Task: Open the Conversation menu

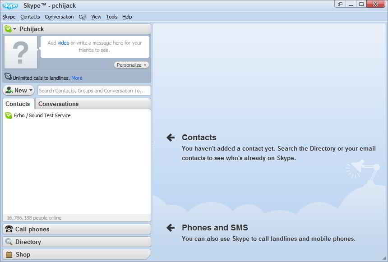Action: [x=59, y=17]
